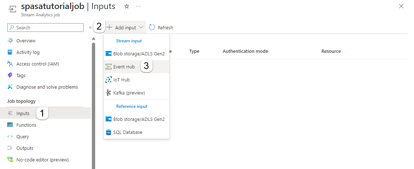
Task: Favorite this job with the star icon
Action: coord(127,7)
